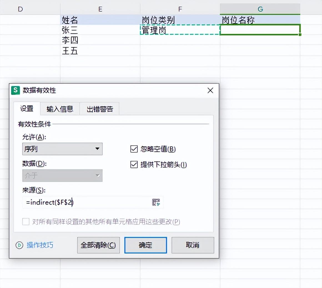Check the apply changes to all cells box
This screenshot has height=288, width=322.
click(x=26, y=222)
